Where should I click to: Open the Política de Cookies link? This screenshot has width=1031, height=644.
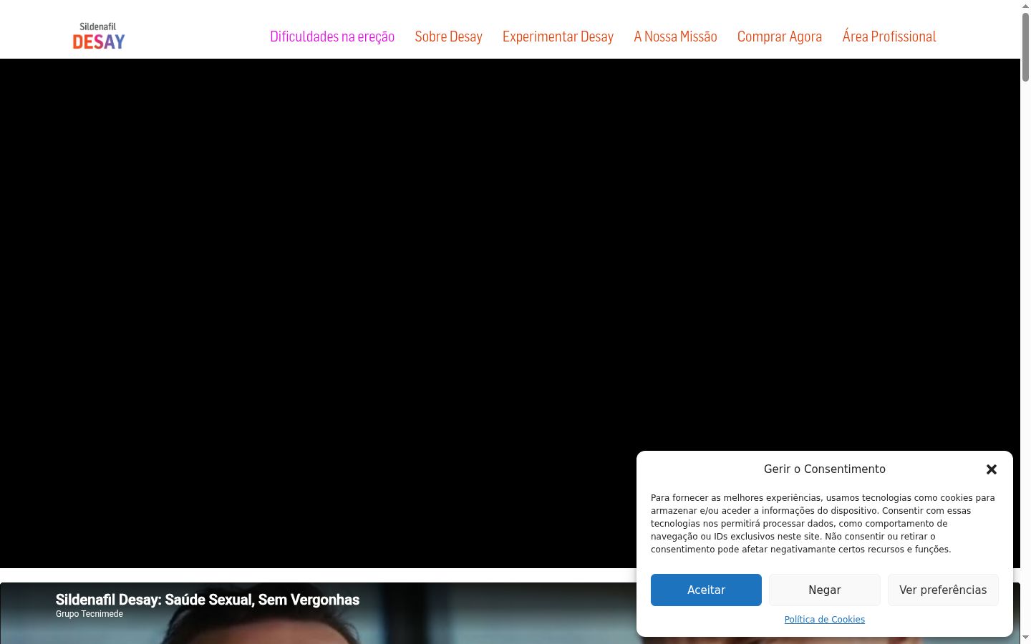pyautogui.click(x=825, y=620)
